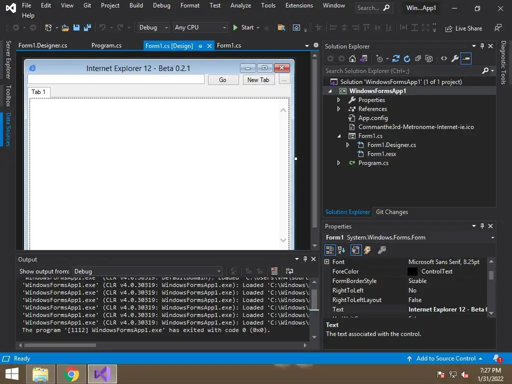Click the View Code icon in Solution Explorer
The height and width of the screenshot is (384, 512).
tap(444, 58)
